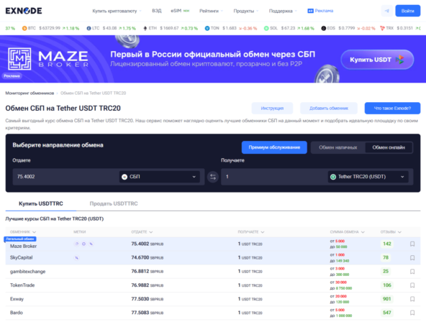Bookmark the SkyCapital row

click(x=412, y=258)
